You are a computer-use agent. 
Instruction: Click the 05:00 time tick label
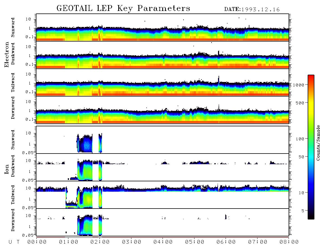point(195,242)
